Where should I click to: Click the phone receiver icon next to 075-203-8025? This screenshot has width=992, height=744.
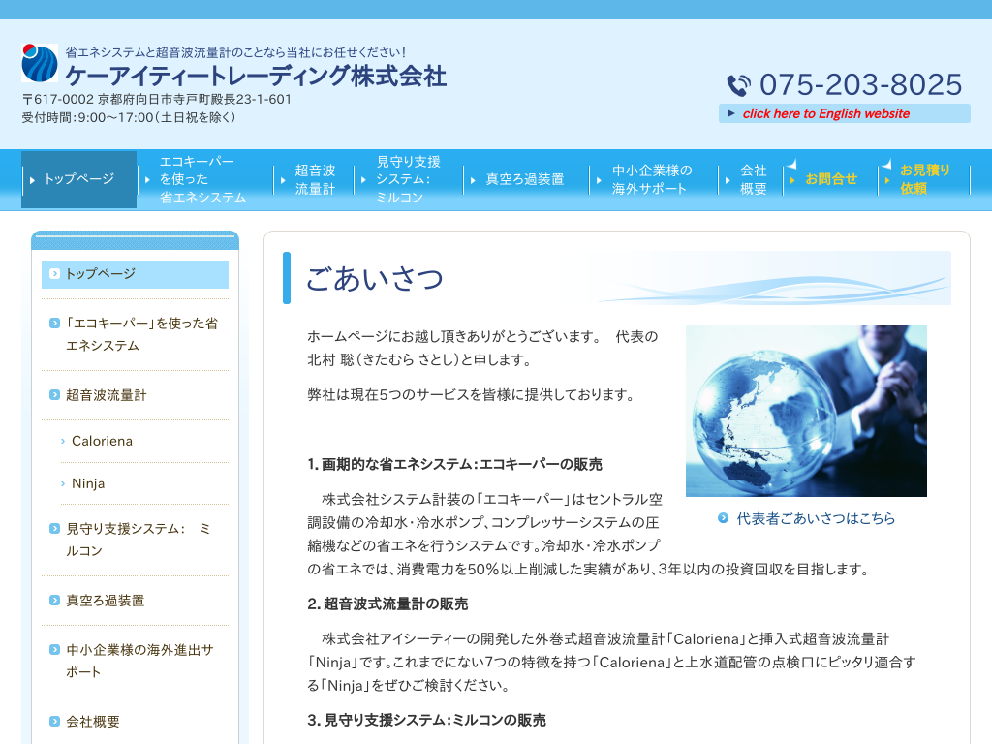[736, 85]
